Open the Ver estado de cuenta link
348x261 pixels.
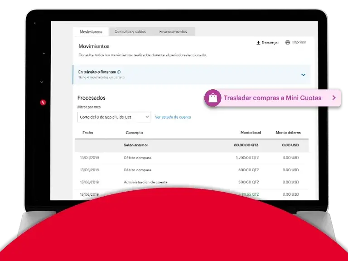[x=173, y=117]
